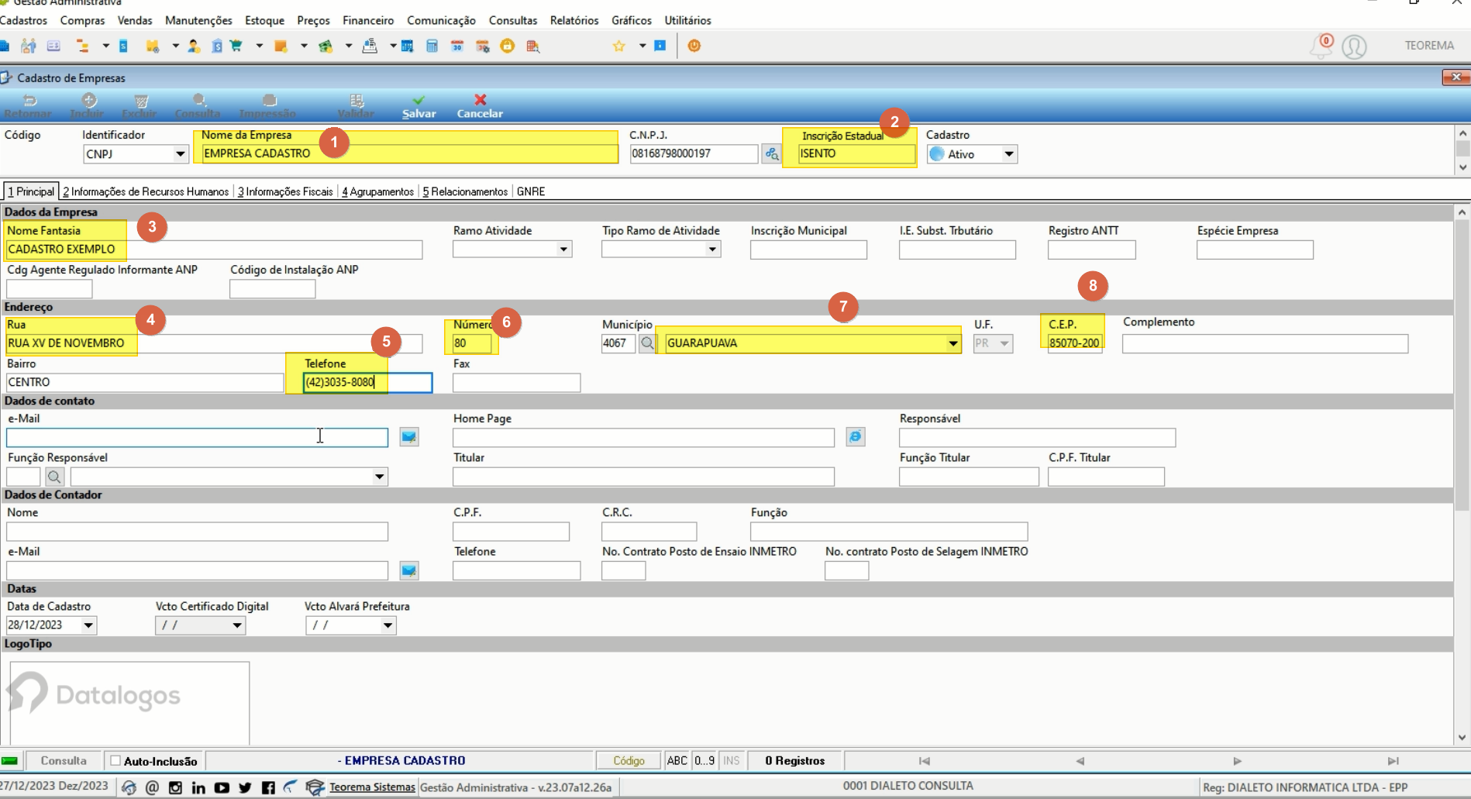The image size is (1471, 799).
Task: Click the Código button in the status bar
Action: 629,761
